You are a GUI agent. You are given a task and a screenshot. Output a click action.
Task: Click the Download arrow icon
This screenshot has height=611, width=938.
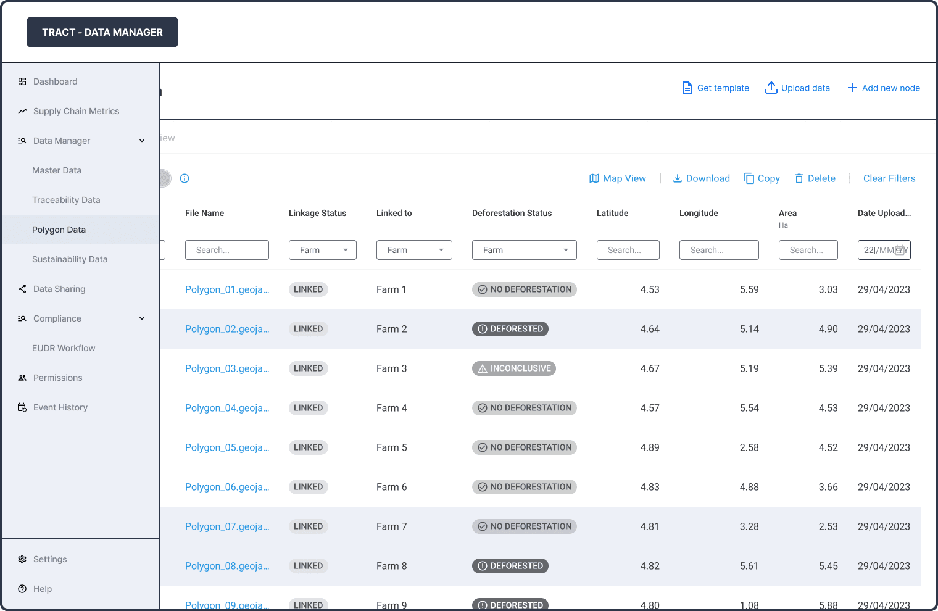click(678, 178)
